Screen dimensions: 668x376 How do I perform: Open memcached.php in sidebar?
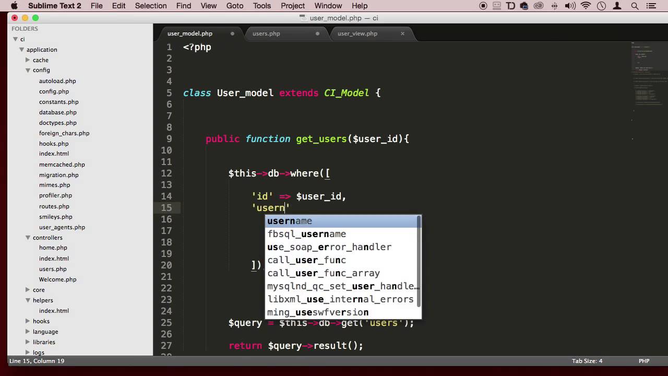coord(62,164)
